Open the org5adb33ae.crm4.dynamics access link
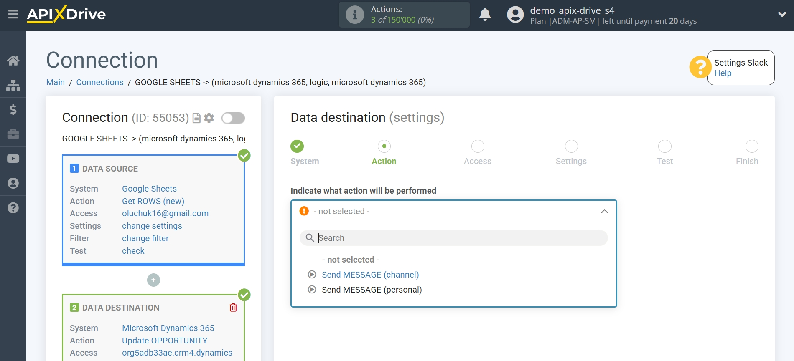The image size is (794, 361). [x=177, y=353]
